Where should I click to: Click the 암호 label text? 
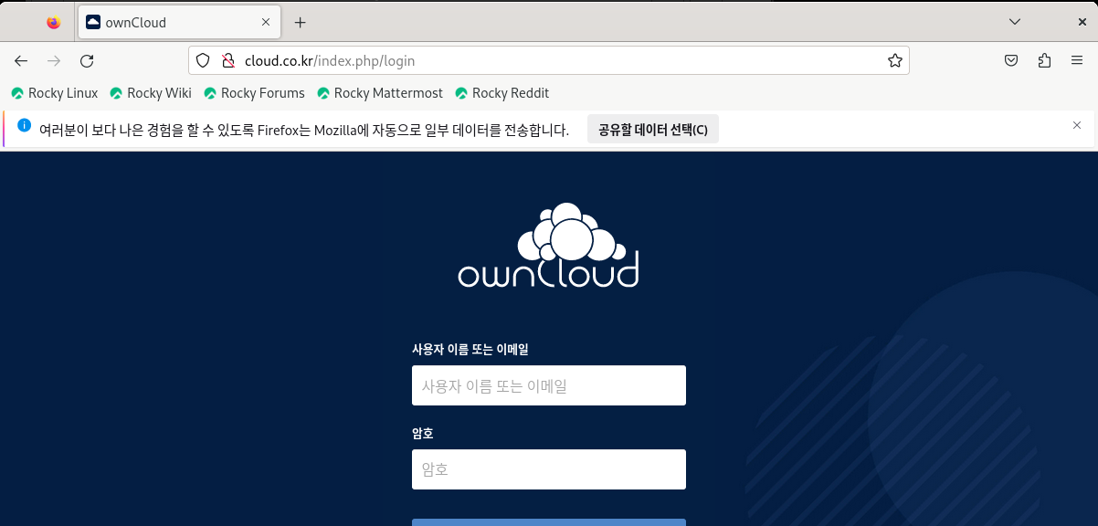(x=422, y=433)
